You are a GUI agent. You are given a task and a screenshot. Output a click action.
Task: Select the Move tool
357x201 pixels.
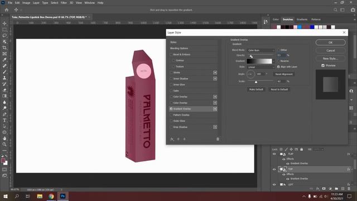click(x=4, y=23)
